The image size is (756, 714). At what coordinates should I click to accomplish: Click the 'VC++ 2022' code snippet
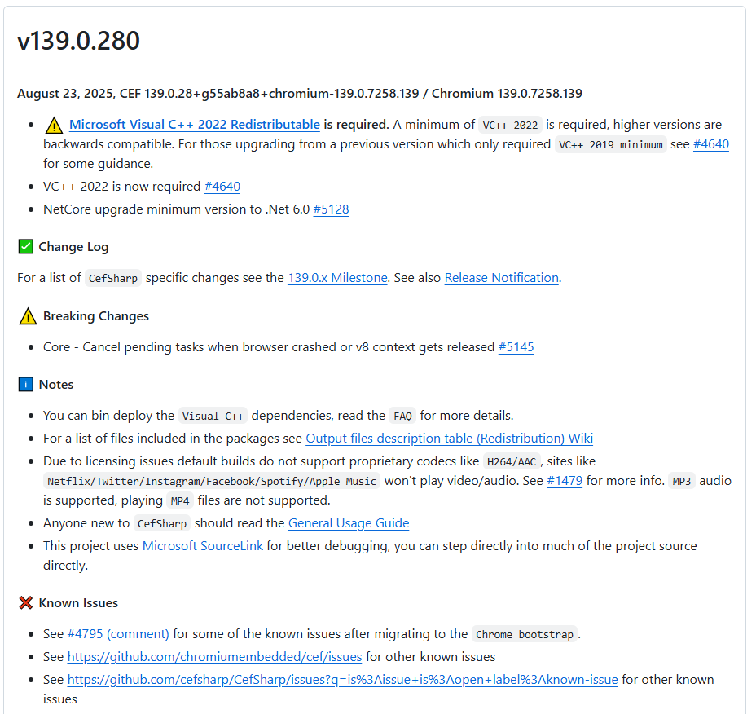(510, 125)
